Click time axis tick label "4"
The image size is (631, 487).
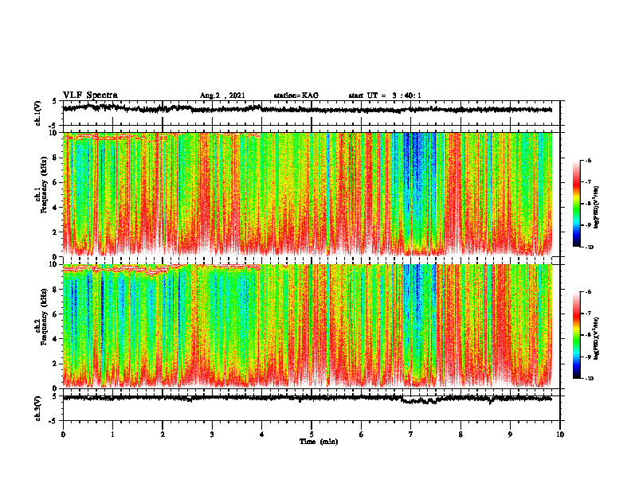[262, 434]
